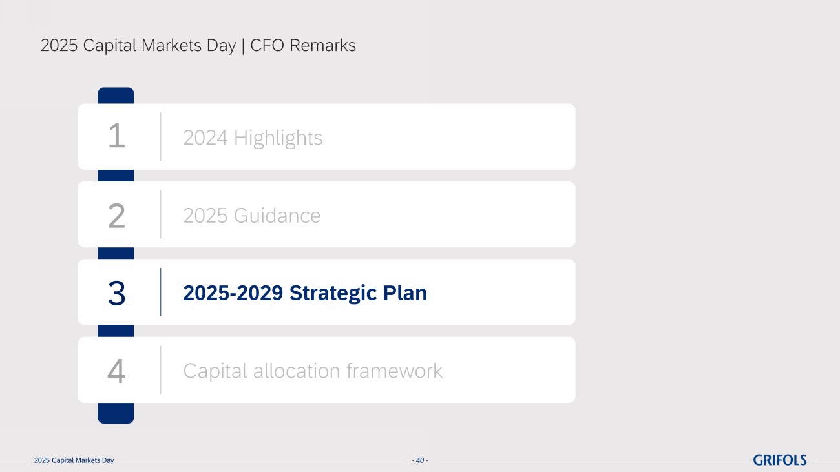Click the large number 2 on the second card
840x472 pixels.
[116, 215]
